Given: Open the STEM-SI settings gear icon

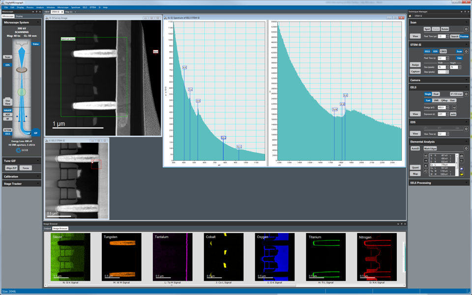Looking at the screenshot, I should [x=466, y=51].
